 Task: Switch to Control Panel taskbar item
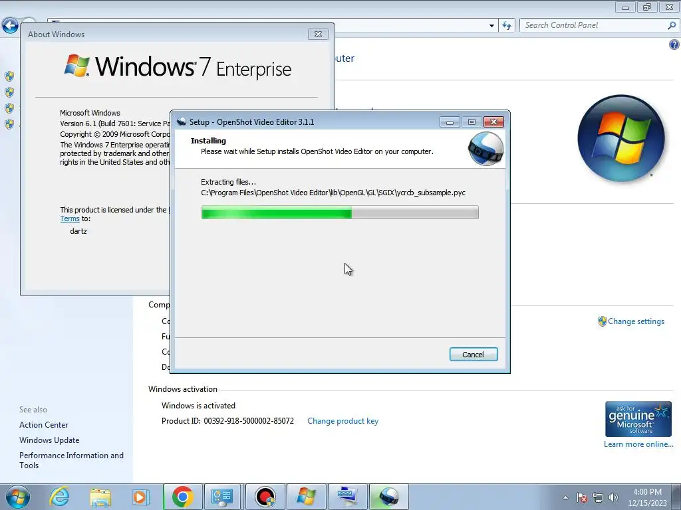click(x=222, y=497)
